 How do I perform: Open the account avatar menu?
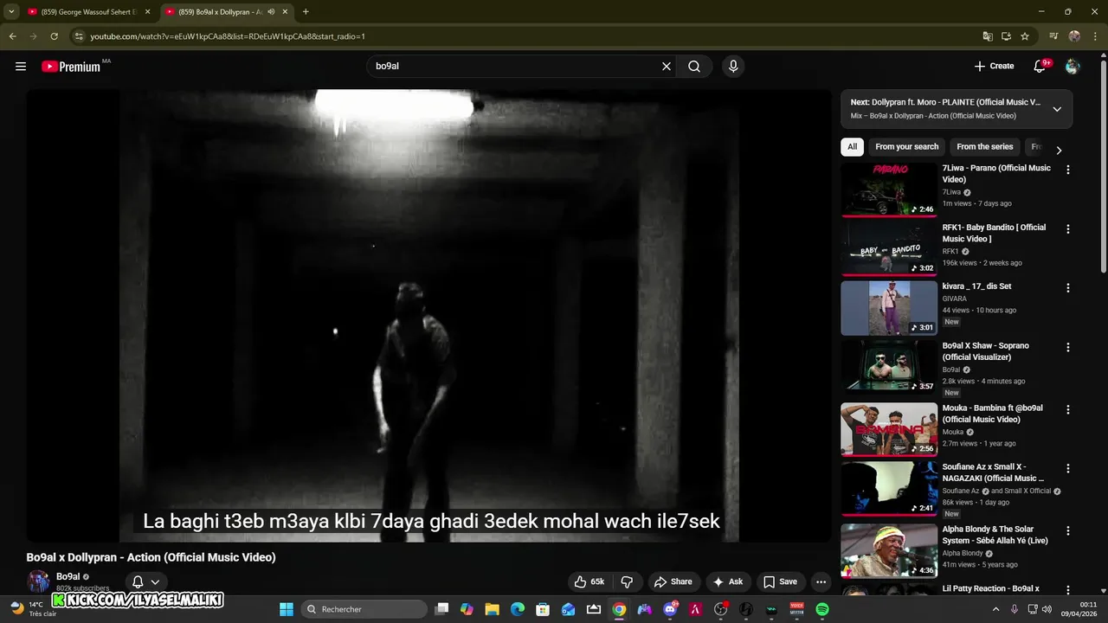[x=1073, y=66]
